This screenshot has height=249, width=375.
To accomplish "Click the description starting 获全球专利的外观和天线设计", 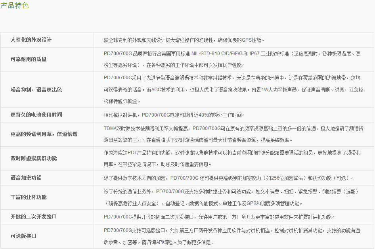I will tap(184, 40).
